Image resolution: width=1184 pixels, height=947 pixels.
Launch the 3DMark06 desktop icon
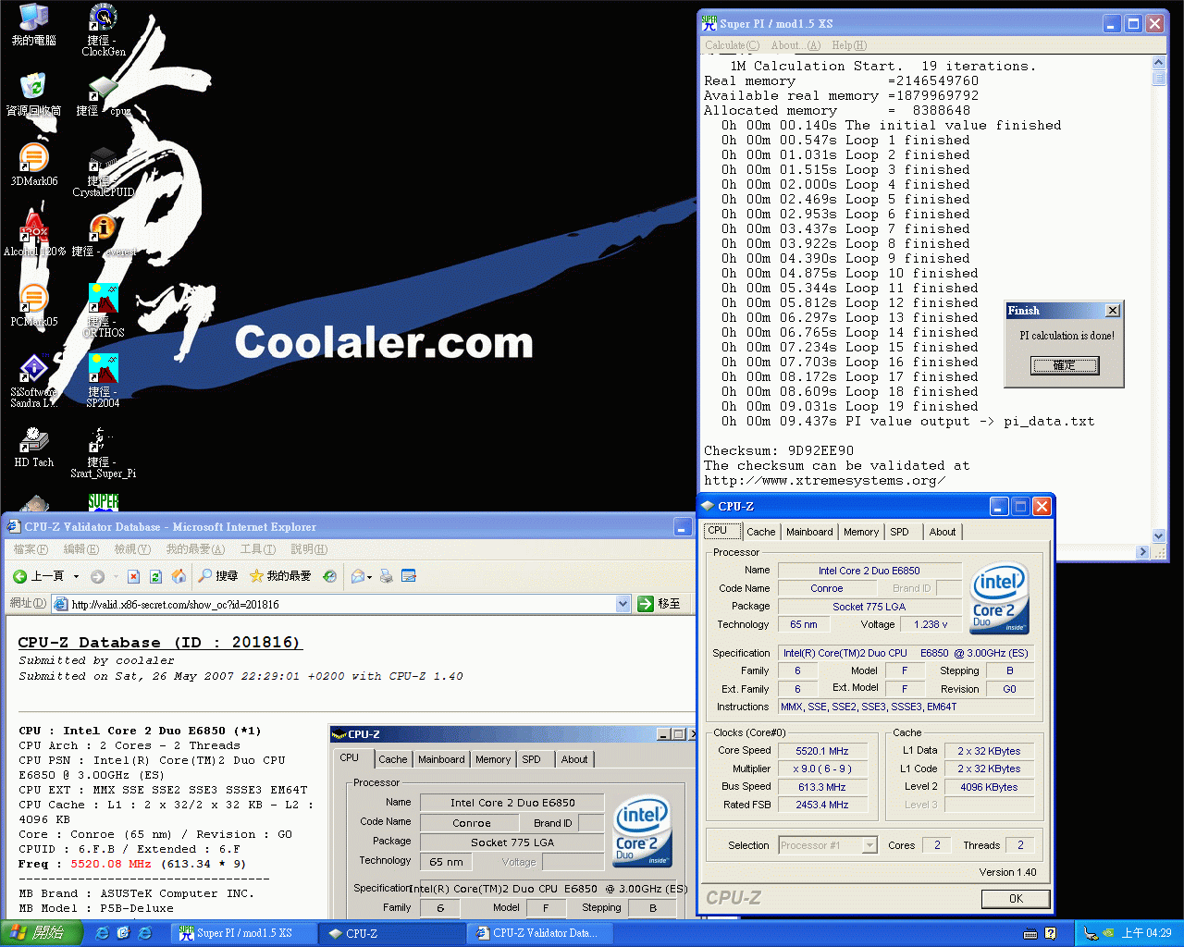[x=33, y=166]
